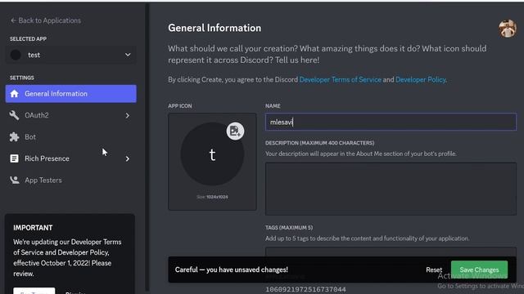Click the application ID number 1060921972516737044

(x=305, y=289)
